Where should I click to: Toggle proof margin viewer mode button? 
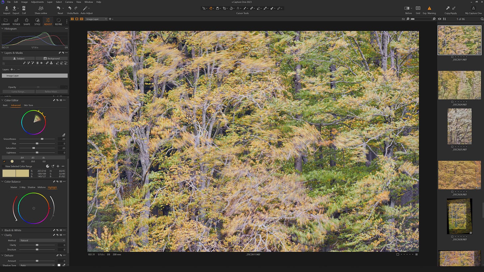tap(81, 19)
